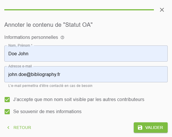
Task: Uncheck the name visibility consent checkbox
Action: (7, 100)
